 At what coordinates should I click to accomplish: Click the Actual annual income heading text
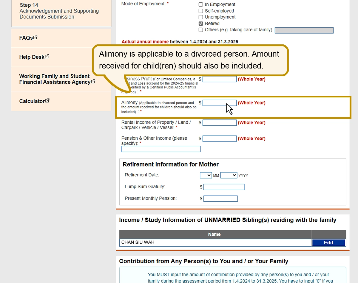coord(180,42)
